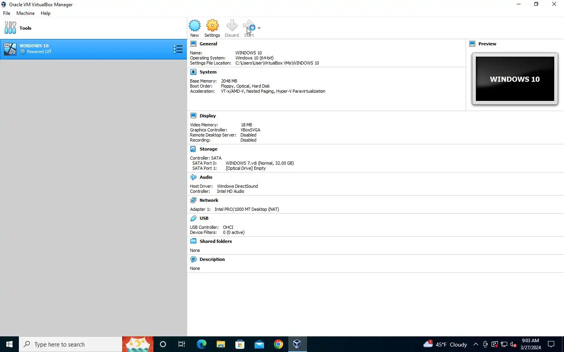Click the 2048 MB base memory value
Image resolution: width=564 pixels, height=352 pixels.
229,81
